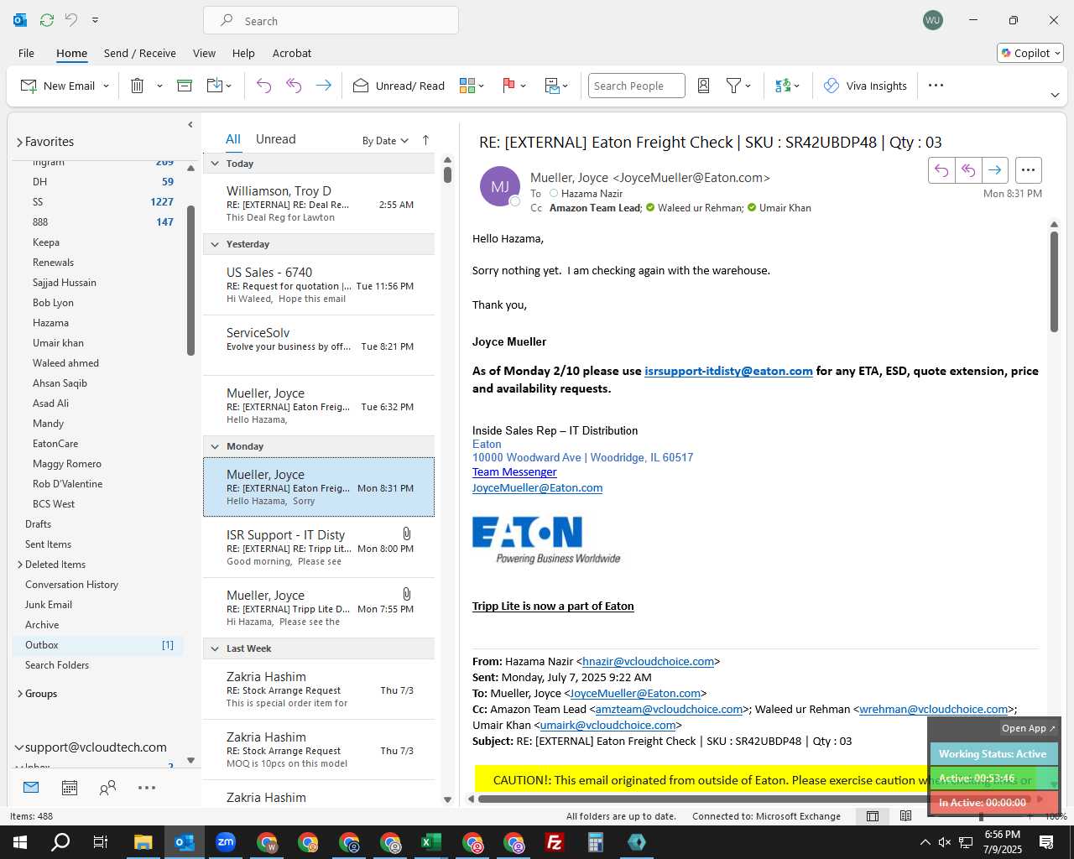Open the Acrobat tab
The height and width of the screenshot is (859, 1074).
pos(292,53)
